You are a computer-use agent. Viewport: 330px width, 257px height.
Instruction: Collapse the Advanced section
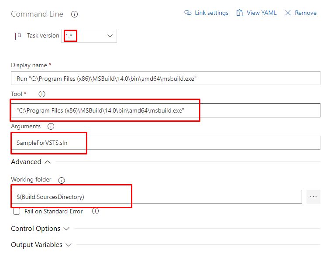pyautogui.click(x=31, y=162)
